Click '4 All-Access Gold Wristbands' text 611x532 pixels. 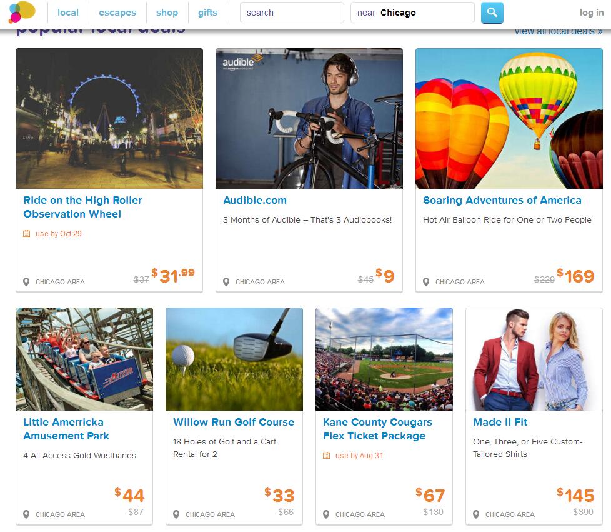79,455
